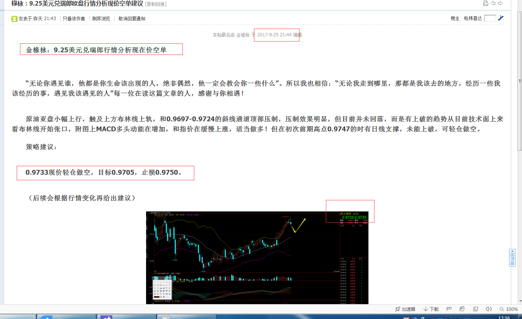
Task: Click the green author avatar icon
Action: (14, 19)
